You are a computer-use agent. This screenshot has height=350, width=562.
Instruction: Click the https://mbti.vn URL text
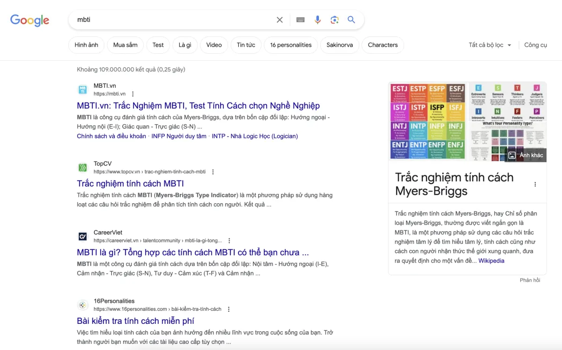(x=110, y=94)
